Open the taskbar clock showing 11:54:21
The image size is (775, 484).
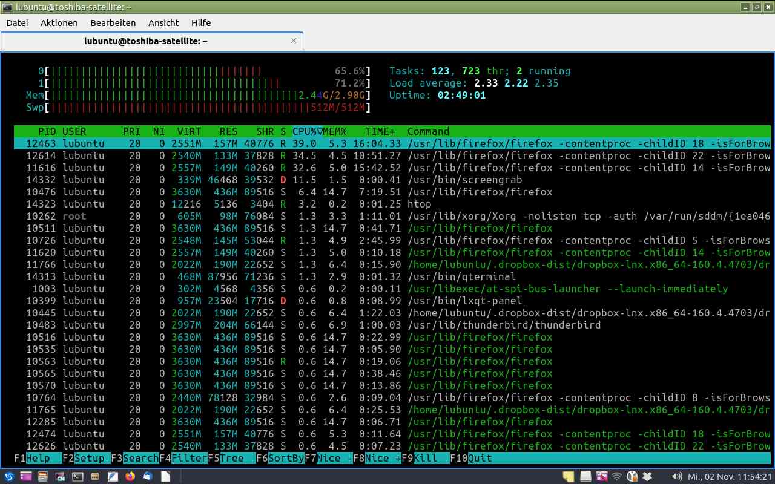point(731,477)
